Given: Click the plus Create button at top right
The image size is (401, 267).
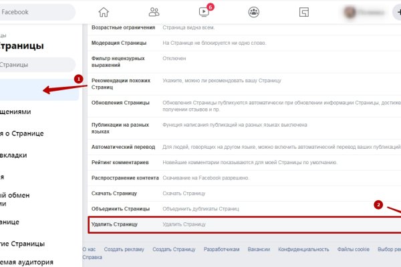Looking at the screenshot, I should pos(394,11).
